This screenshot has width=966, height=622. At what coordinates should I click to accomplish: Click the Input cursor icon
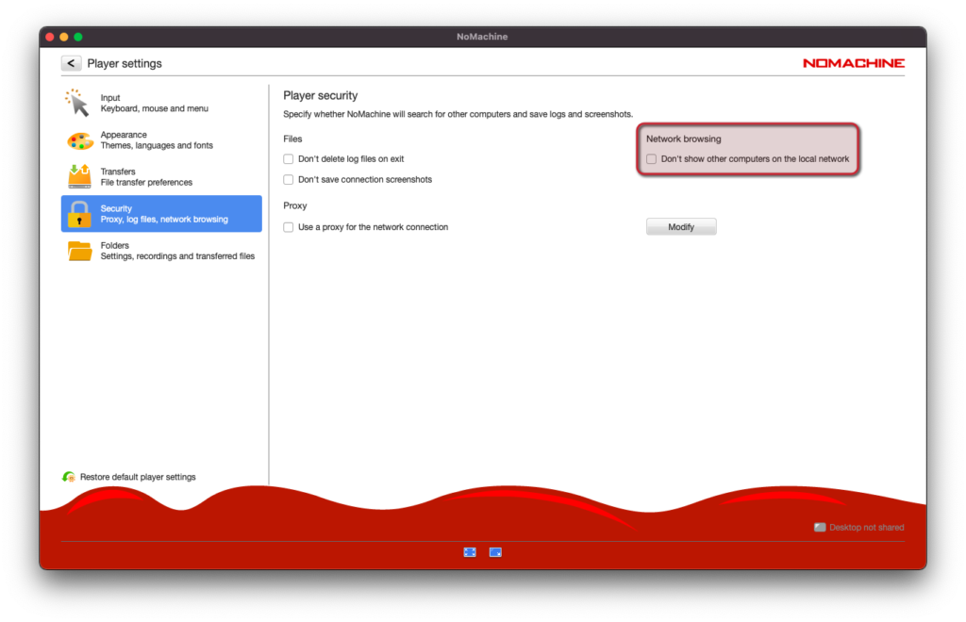pos(77,103)
